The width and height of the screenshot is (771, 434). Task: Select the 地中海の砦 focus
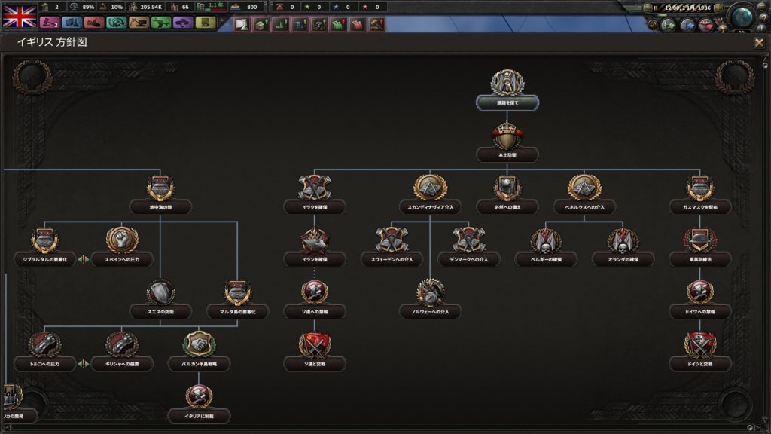pos(160,194)
